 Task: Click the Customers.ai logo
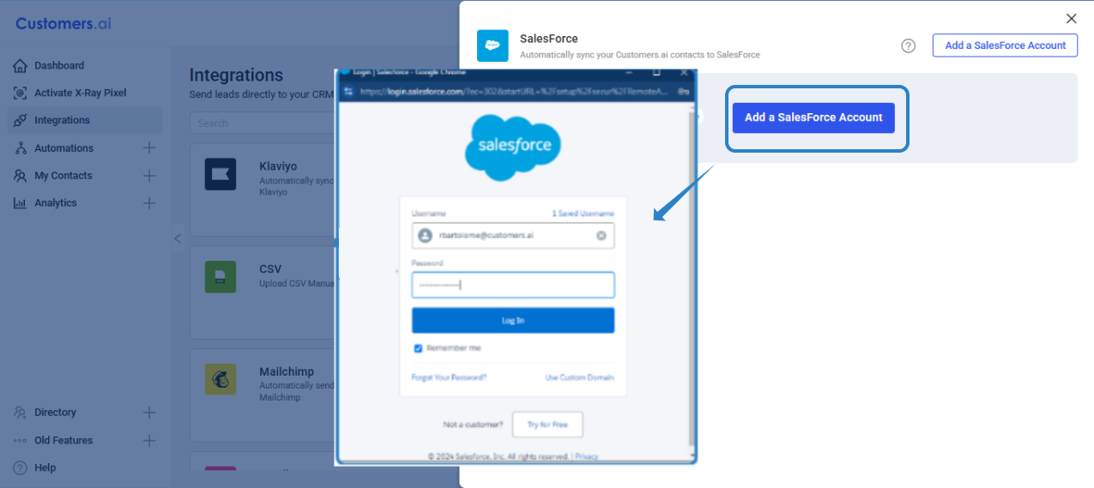(x=63, y=23)
